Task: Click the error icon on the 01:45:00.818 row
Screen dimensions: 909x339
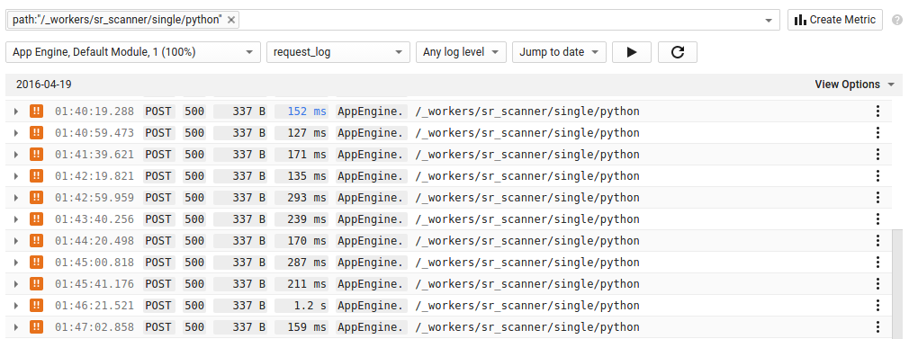Action: click(37, 263)
